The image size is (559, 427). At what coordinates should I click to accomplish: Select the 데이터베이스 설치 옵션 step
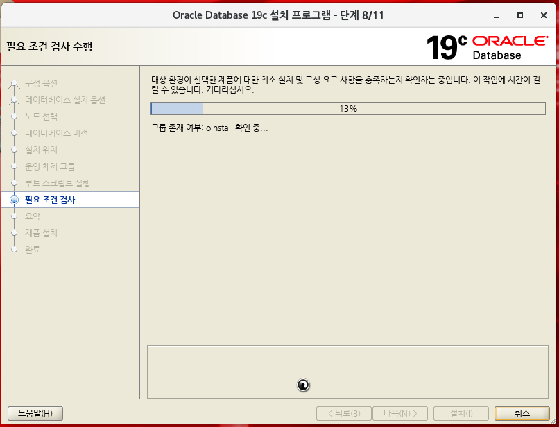click(x=65, y=100)
